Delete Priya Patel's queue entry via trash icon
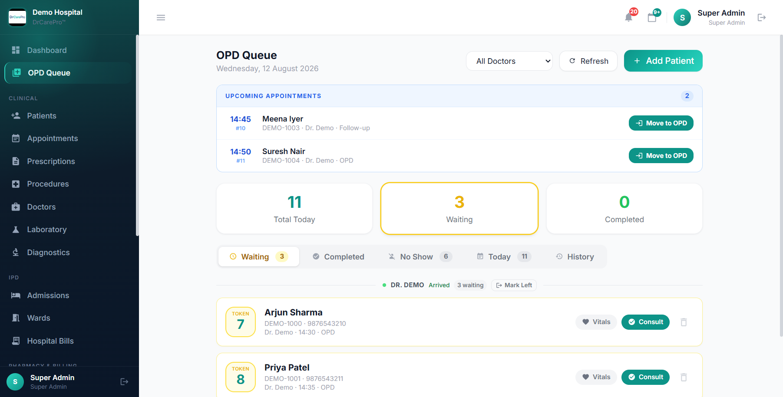The height and width of the screenshot is (397, 783). coord(684,377)
